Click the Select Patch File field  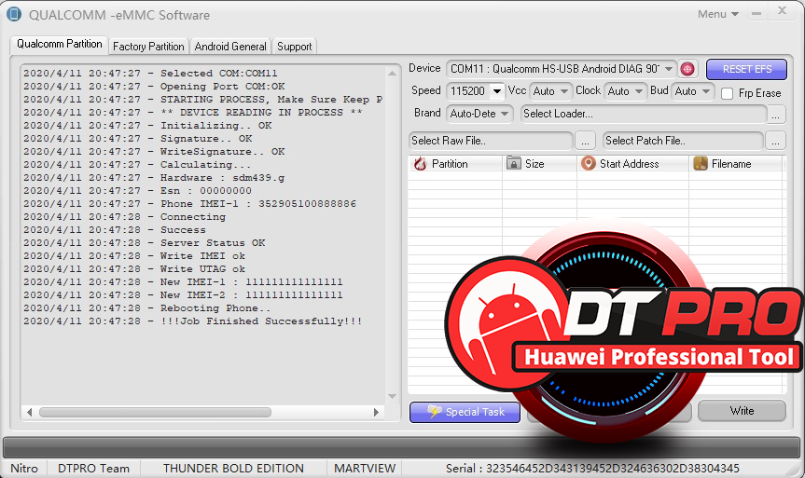coord(683,141)
